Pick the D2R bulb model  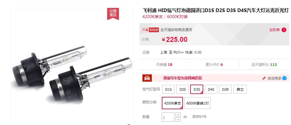[225, 90]
